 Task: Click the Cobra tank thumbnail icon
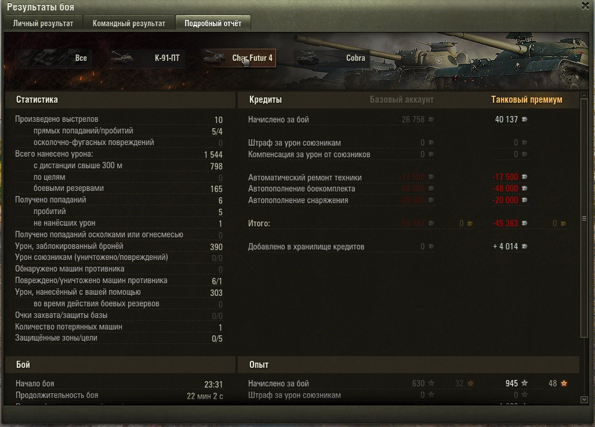coord(308,58)
